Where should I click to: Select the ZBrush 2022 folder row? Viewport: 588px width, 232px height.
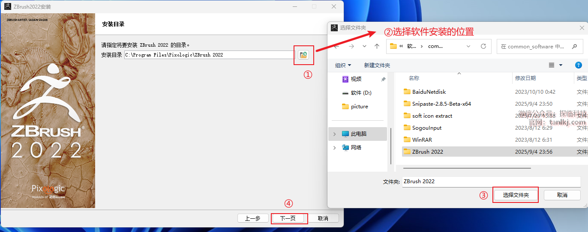click(495, 152)
